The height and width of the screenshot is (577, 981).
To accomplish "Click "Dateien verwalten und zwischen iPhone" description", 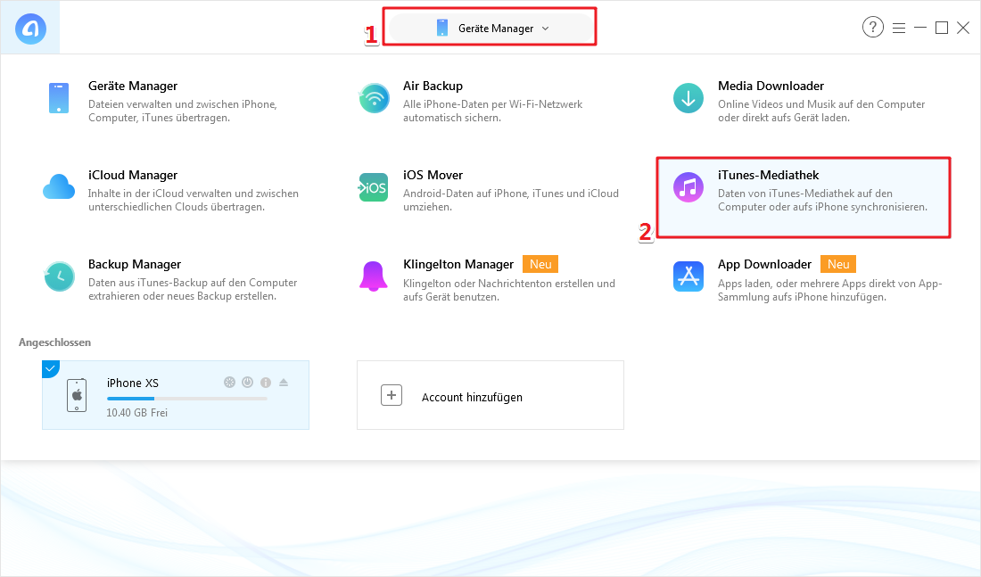I will point(183,111).
